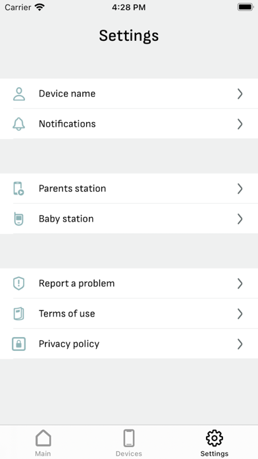This screenshot has height=459, width=258.
Task: Expand the Device name chevron
Action: [x=240, y=94]
